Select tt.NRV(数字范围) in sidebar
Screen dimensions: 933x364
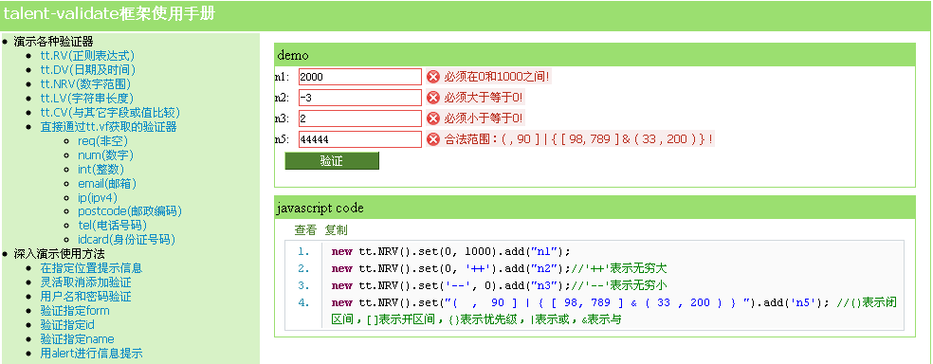[x=85, y=84]
